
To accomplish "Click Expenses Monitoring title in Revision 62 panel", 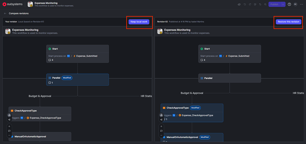I will (x=177, y=30).
